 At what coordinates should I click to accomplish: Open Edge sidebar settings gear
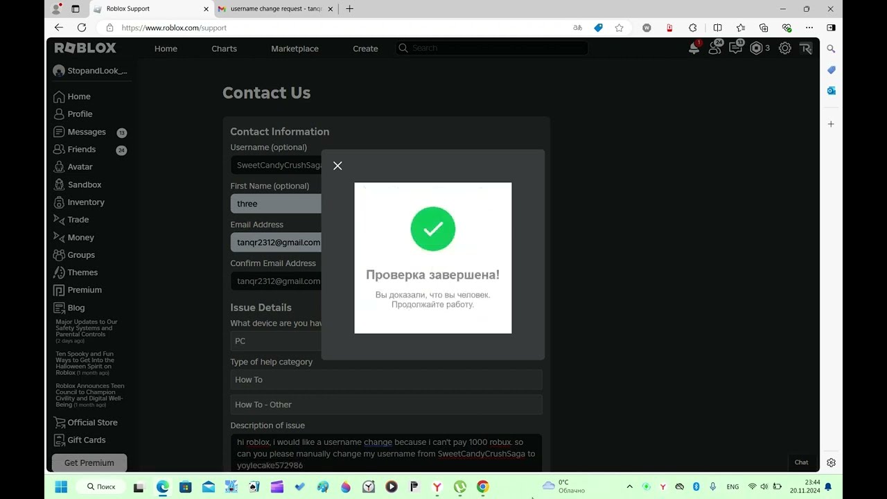(x=831, y=462)
